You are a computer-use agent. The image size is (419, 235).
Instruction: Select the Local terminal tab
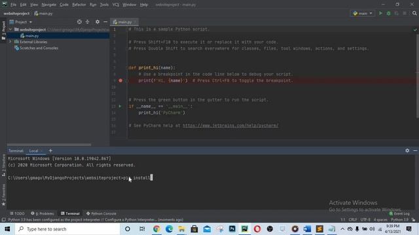pos(33,151)
